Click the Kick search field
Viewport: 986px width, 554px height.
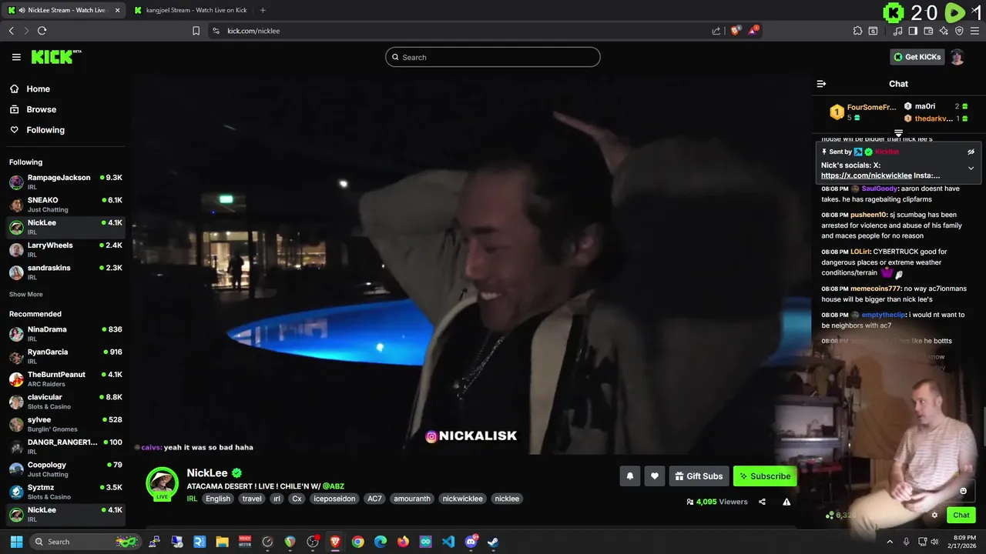click(x=493, y=57)
